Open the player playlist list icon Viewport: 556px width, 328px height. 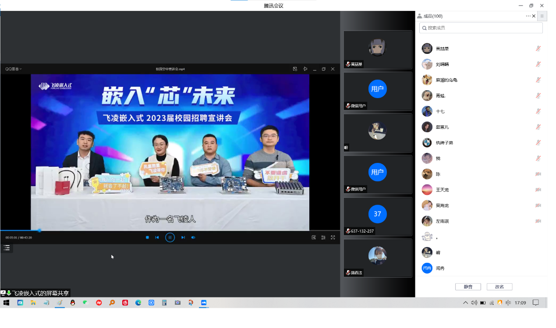click(x=7, y=248)
